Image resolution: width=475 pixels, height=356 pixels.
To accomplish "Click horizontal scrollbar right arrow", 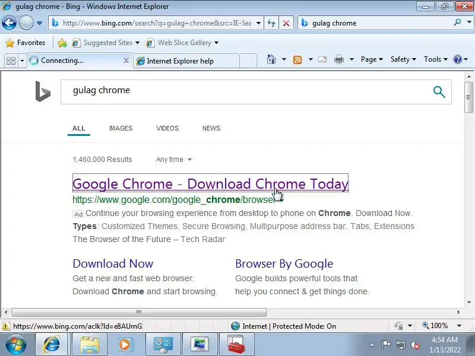I will coord(458,312).
